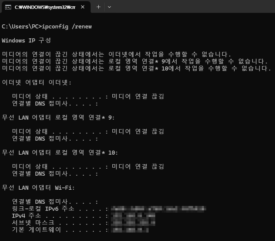The image size is (275, 241).
Task: Click the error line mentioning '연결* 9에서'
Action: coord(135,61)
